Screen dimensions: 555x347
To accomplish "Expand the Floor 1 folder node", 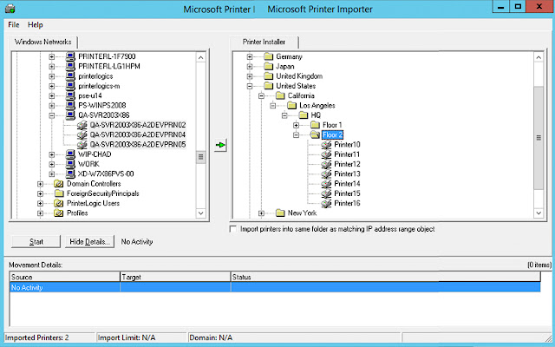I will [x=297, y=125].
